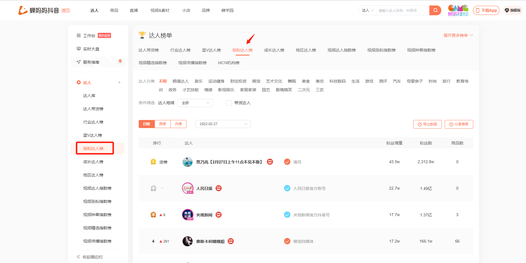Viewport: 526px width, 263px height.
Task: Click the 收起侧边栏 double-chevron icon
Action: pos(78,257)
